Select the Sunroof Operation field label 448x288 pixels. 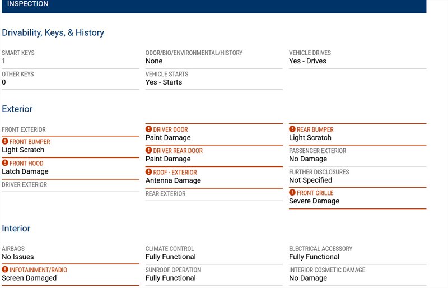[x=173, y=270]
